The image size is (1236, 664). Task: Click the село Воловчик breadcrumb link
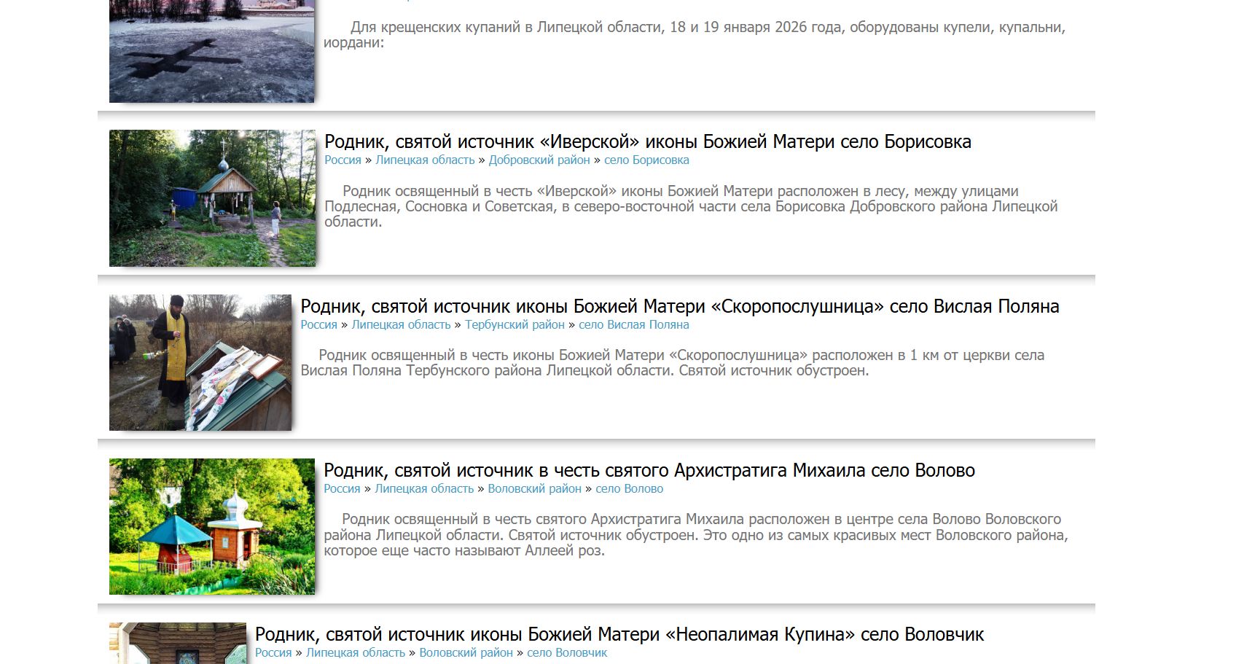click(x=568, y=652)
